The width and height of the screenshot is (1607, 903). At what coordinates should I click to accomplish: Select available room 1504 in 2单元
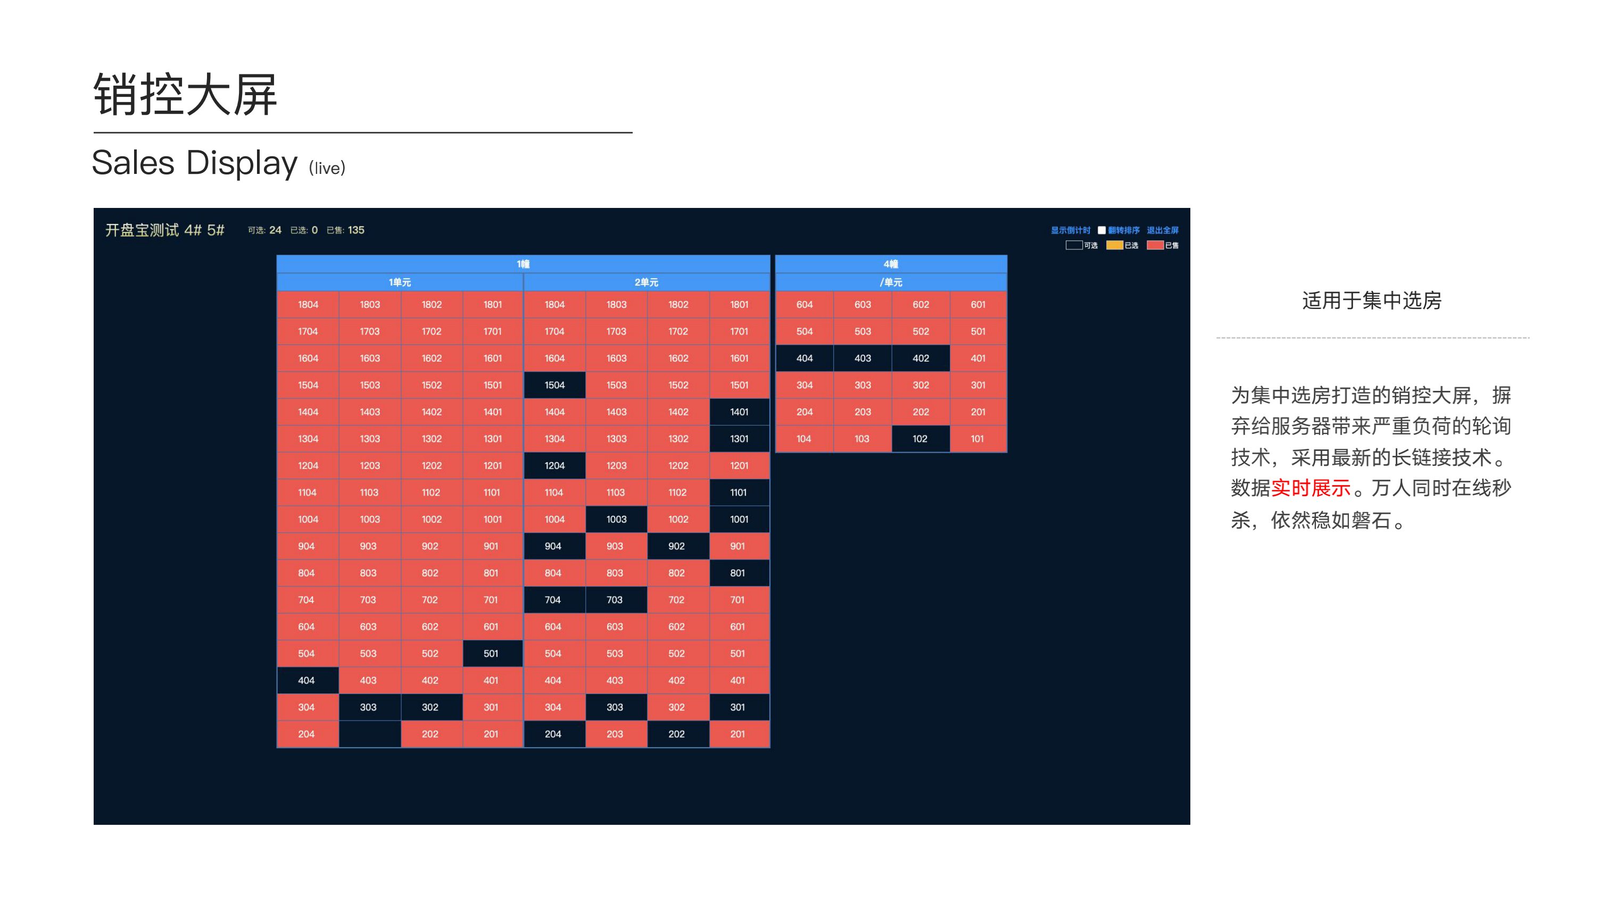(554, 386)
